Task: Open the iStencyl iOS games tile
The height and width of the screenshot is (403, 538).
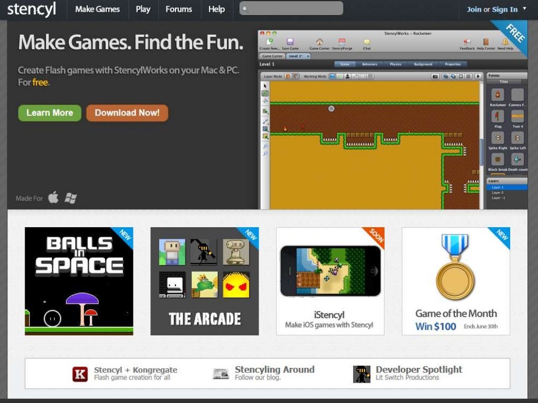Action: tap(330, 281)
